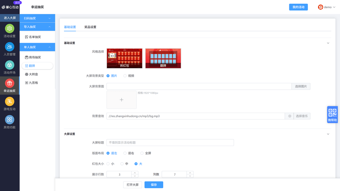Focus the 列数 number field
Screen dimensions: 340x191
pyautogui.click(x=175, y=175)
